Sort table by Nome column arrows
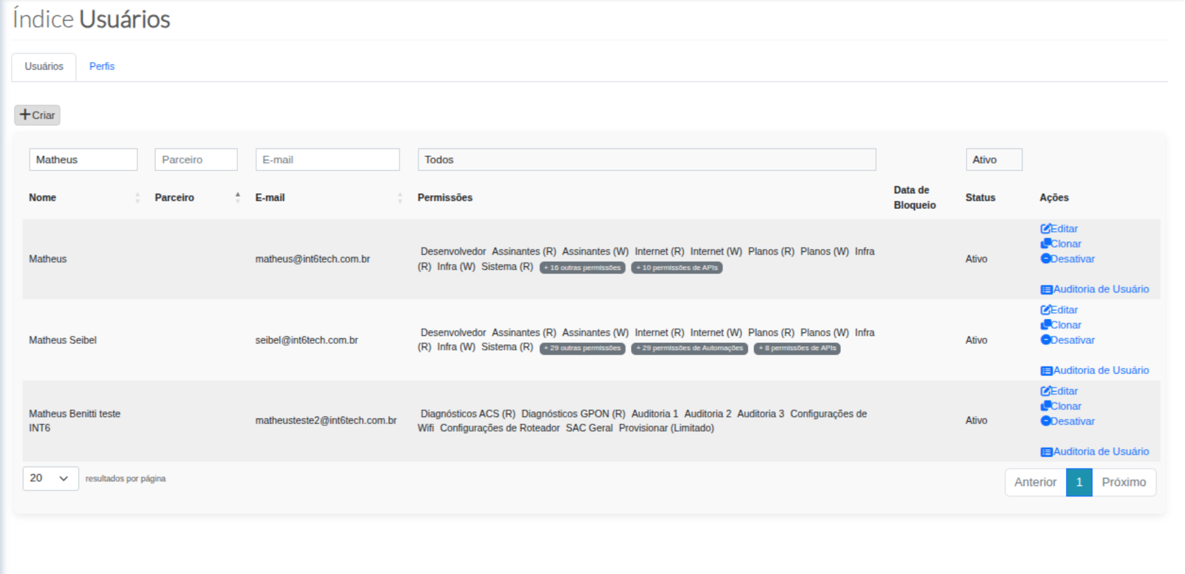Viewport: 1185px width, 574px height. 137,198
